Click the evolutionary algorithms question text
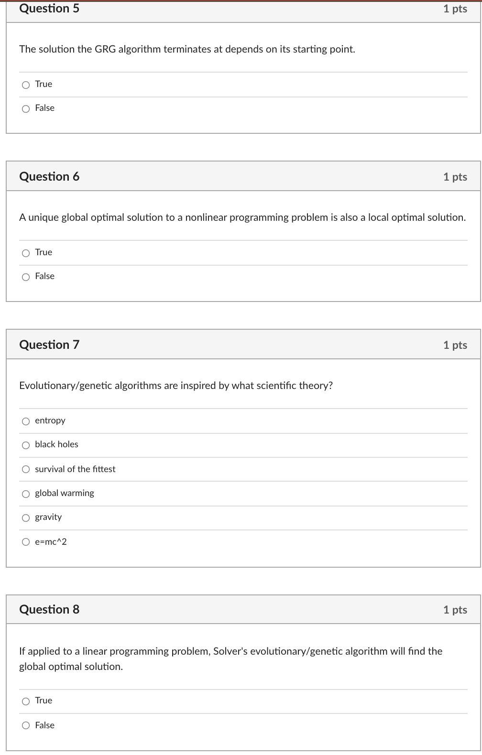This screenshot has height=755, width=482. (x=175, y=385)
